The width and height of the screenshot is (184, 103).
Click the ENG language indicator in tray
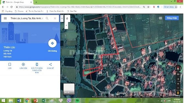click(x=169, y=101)
